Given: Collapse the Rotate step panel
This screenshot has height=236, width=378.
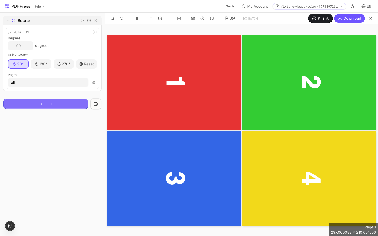Looking at the screenshot, I should [8, 20].
